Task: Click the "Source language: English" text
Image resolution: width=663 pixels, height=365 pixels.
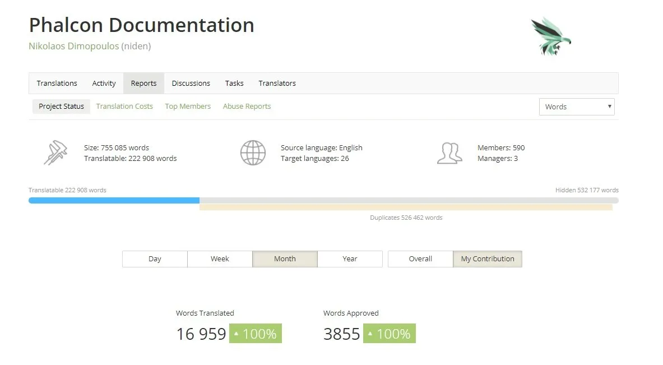Action: [321, 147]
